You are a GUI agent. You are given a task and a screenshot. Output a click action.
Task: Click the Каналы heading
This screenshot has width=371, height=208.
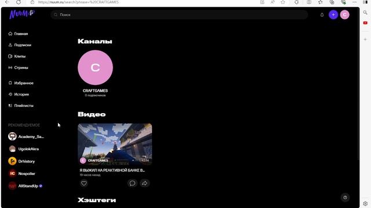(x=95, y=41)
